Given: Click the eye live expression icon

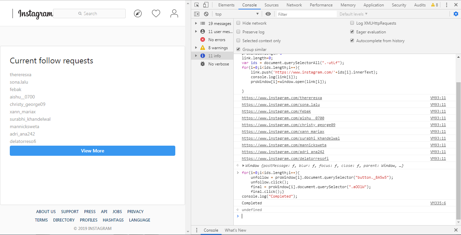Looking at the screenshot, I should (268, 14).
